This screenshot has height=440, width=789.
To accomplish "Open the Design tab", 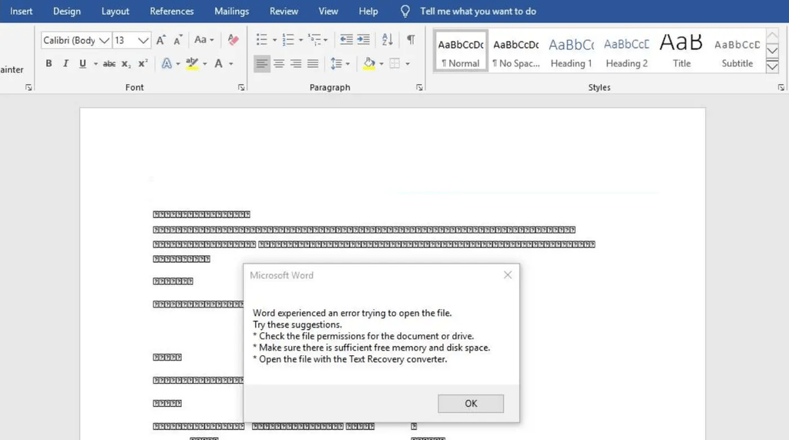I will (x=67, y=11).
